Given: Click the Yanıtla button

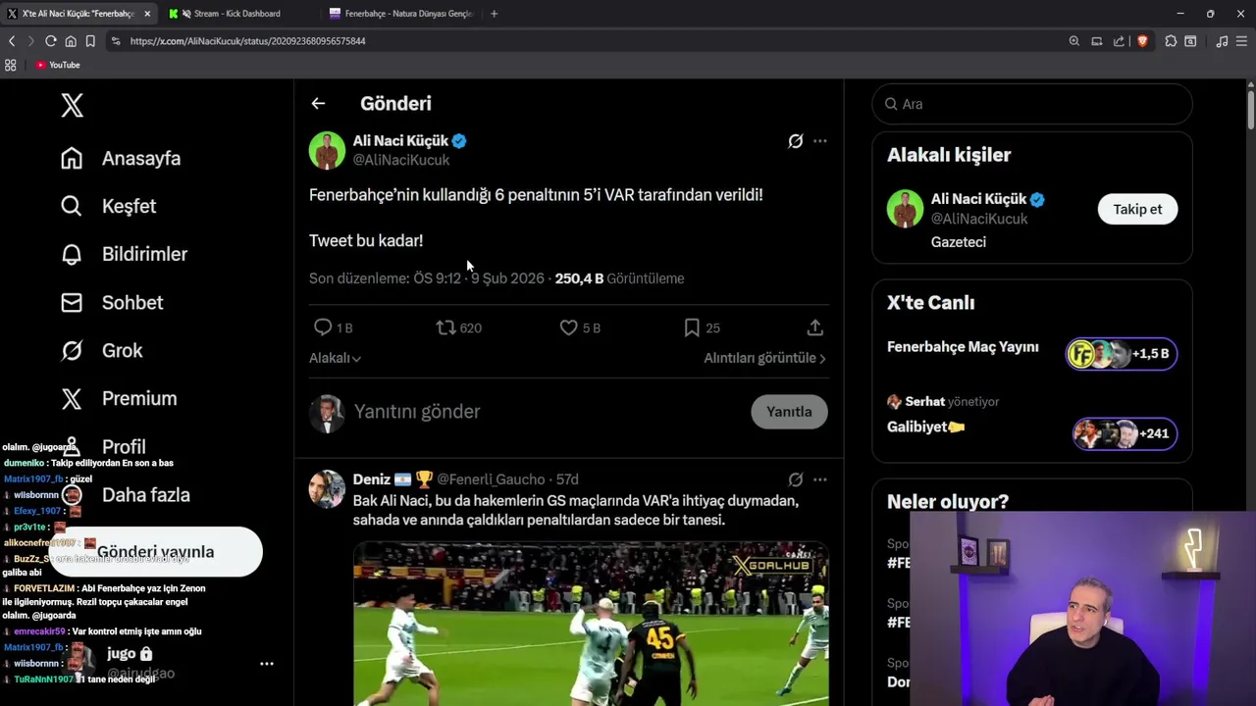Looking at the screenshot, I should [789, 412].
